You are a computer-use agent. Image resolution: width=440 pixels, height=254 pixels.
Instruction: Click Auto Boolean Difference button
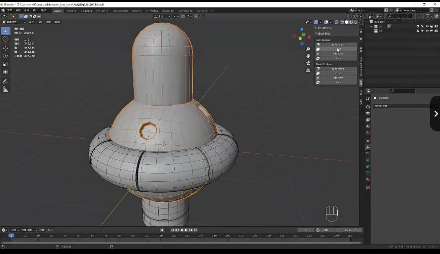point(337,45)
